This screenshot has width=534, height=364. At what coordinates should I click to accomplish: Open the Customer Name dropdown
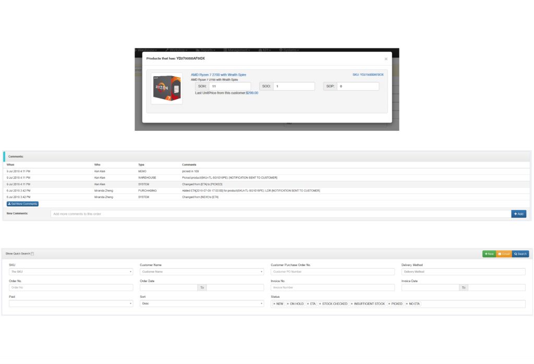click(x=202, y=272)
